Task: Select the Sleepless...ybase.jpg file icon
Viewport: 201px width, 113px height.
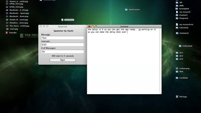Action: (7, 23)
